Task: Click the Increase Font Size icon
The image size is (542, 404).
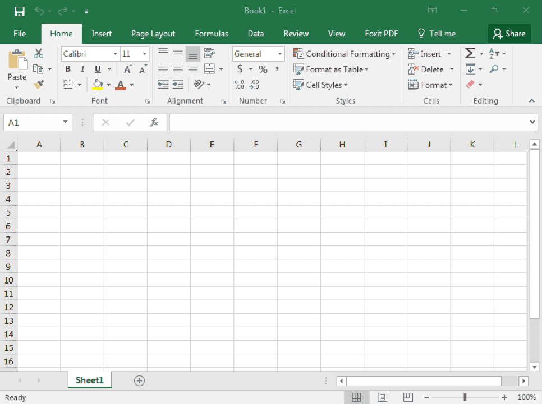Action: (x=128, y=69)
